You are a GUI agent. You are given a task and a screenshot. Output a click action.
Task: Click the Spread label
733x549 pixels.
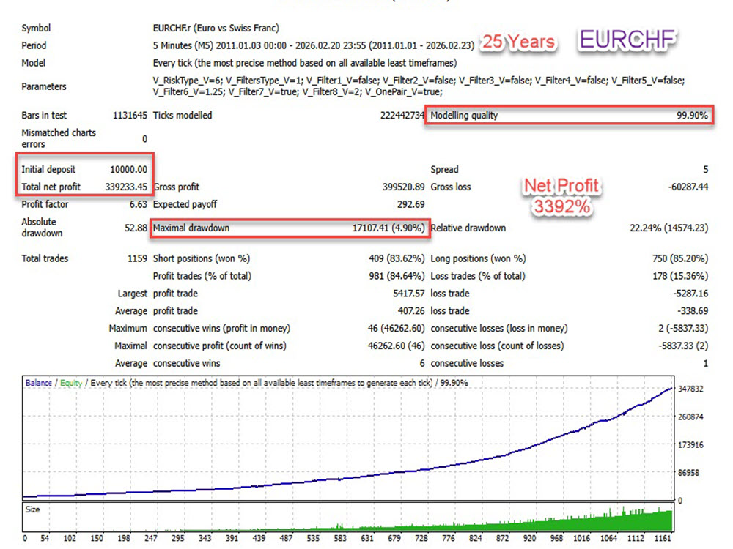[444, 170]
